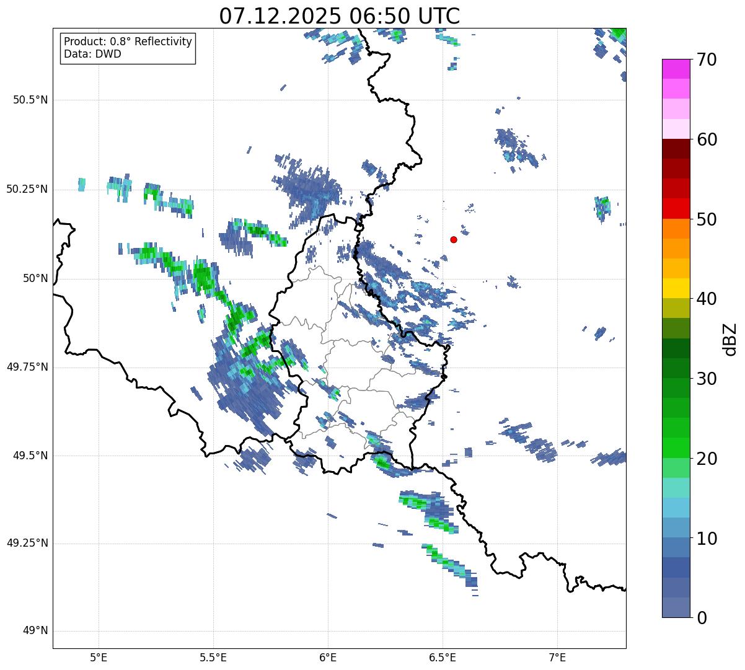The width and height of the screenshot is (745, 670).
Task: Click the 6°E longitude label
Action: tap(328, 657)
